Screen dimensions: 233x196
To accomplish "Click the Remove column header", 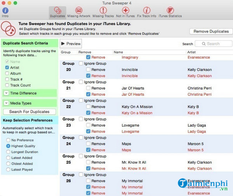I will tap(85, 52).
